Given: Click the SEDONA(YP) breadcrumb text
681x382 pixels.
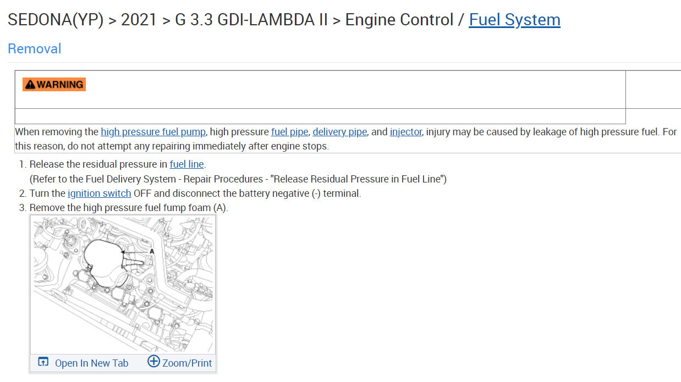Looking at the screenshot, I should 55,20.
